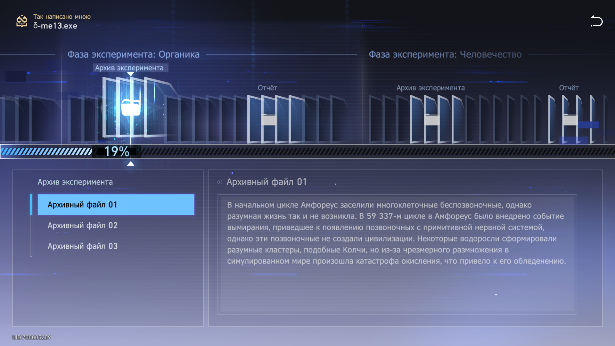
Task: Click the return arrow icon
Action: coord(596,21)
